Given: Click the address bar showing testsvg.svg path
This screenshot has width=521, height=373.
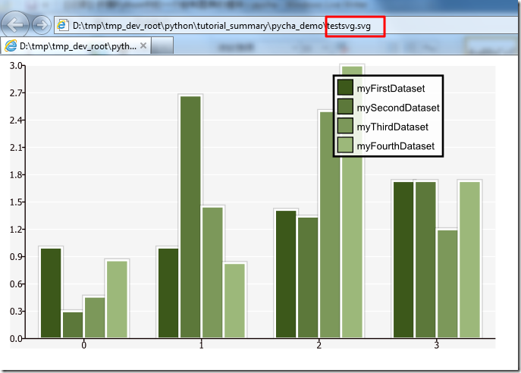Looking at the screenshot, I should click(x=286, y=26).
